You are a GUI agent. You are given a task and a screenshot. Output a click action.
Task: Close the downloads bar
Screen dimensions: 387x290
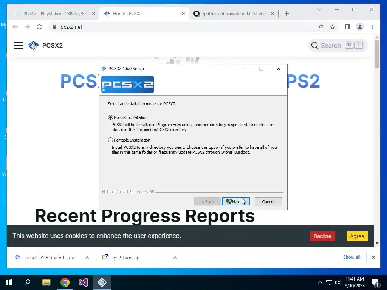click(x=373, y=257)
